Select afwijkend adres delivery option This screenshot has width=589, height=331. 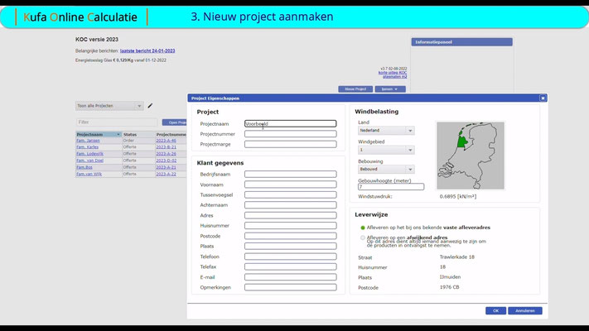[363, 237]
